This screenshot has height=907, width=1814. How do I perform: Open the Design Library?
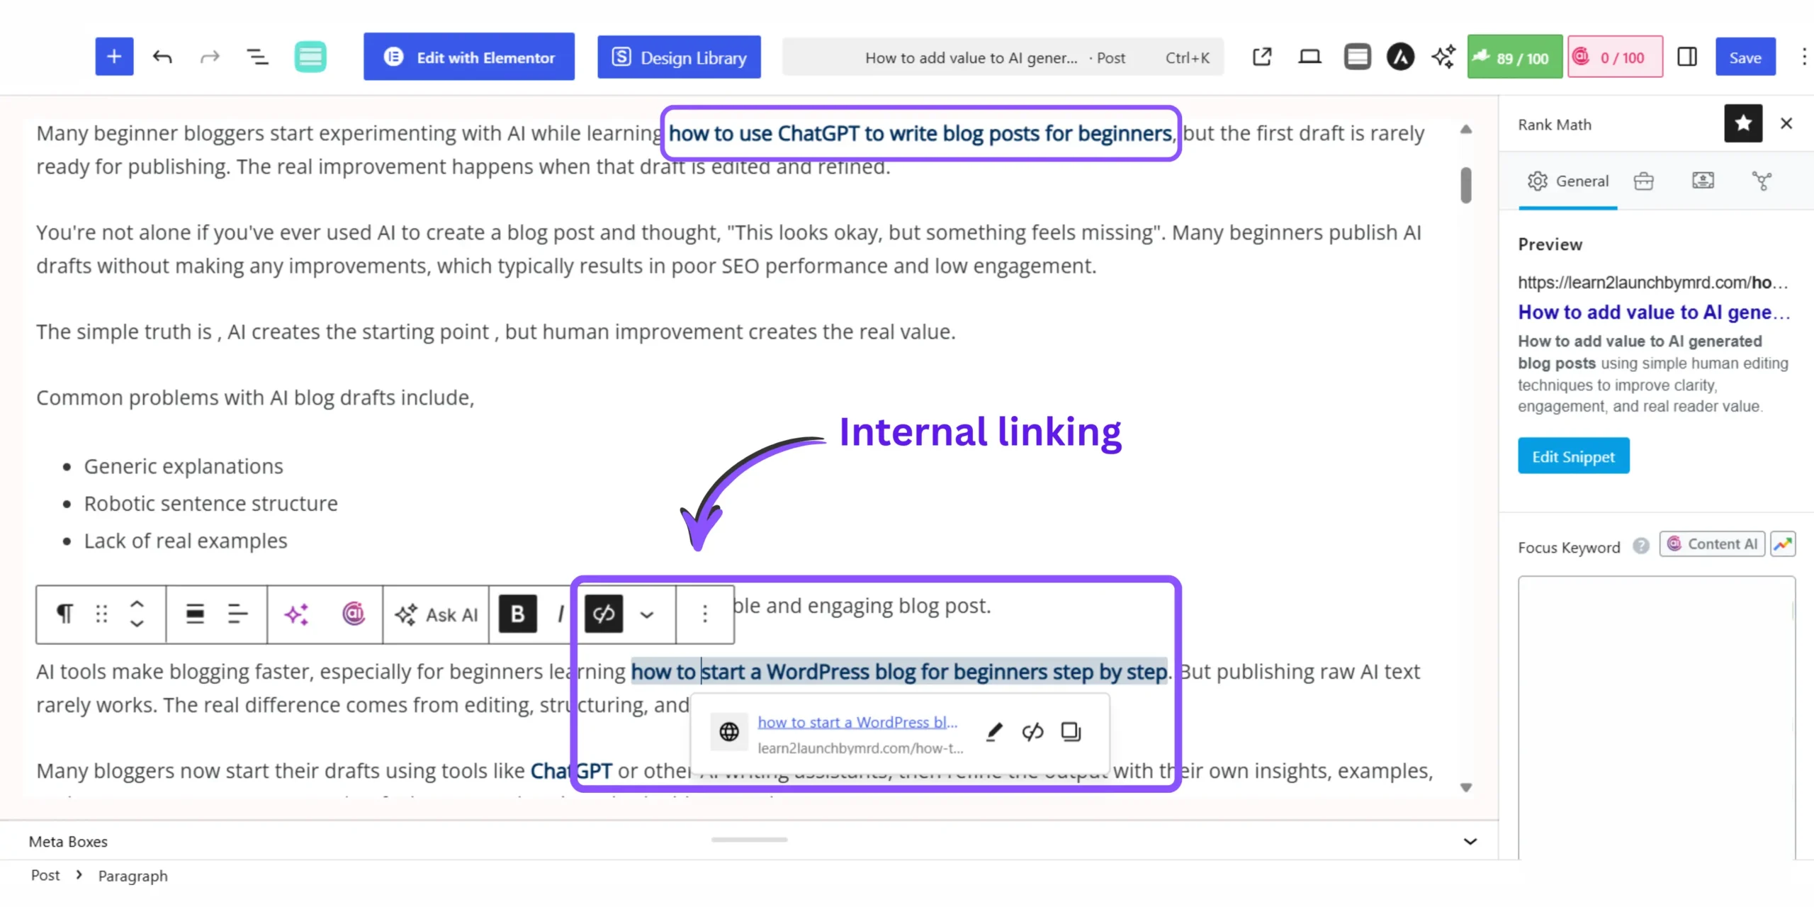coord(679,57)
